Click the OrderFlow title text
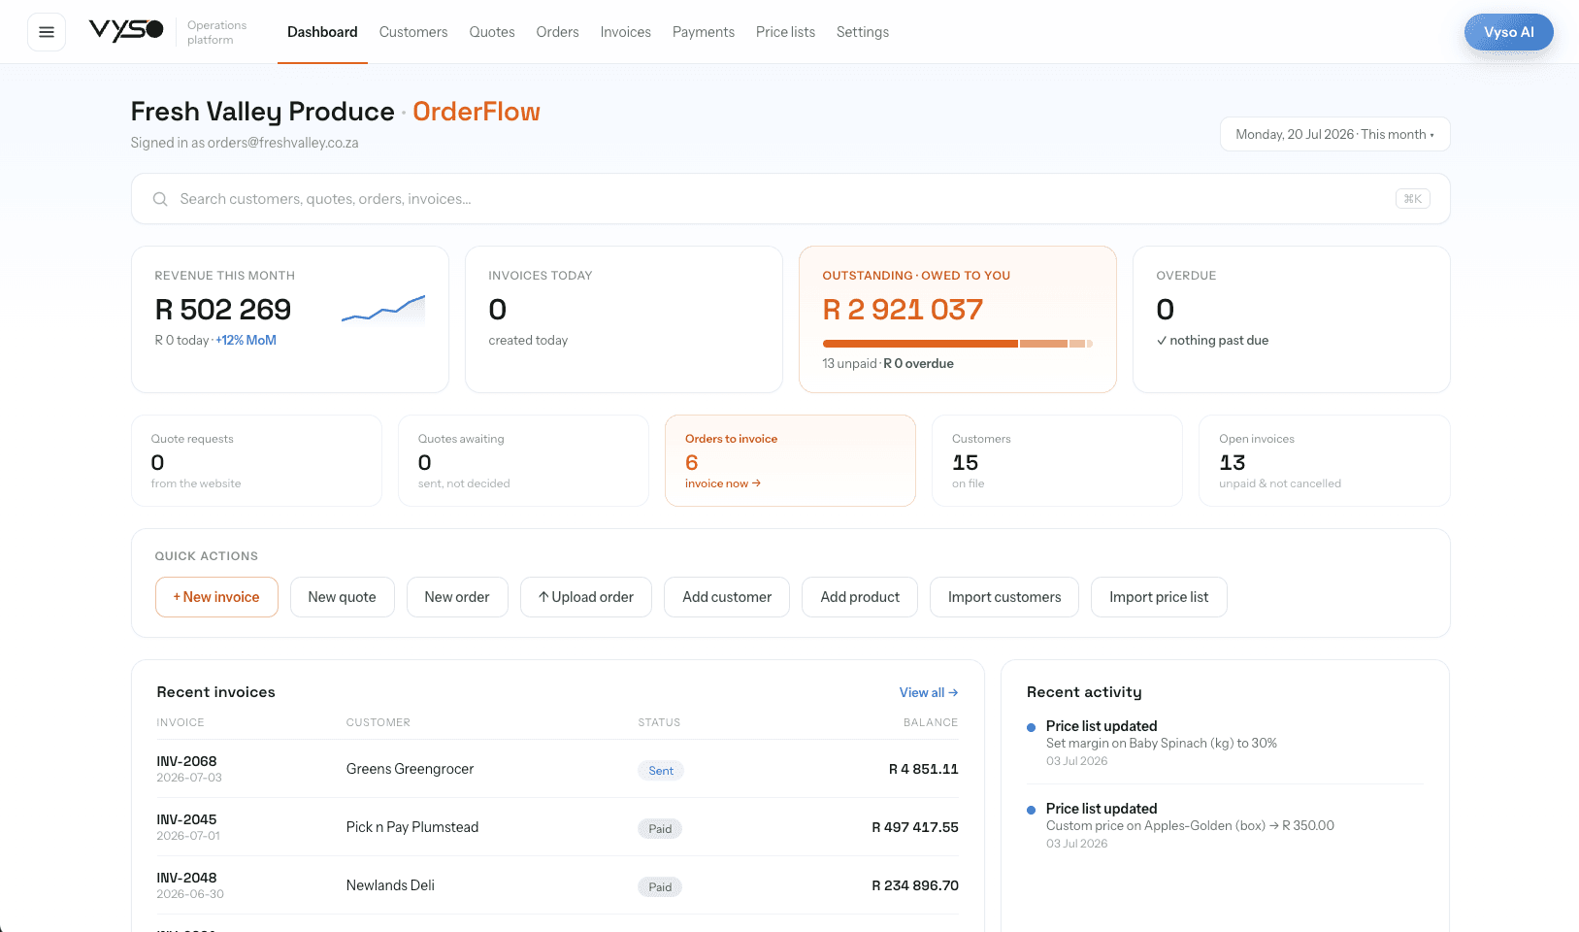The height and width of the screenshot is (932, 1579). pyautogui.click(x=477, y=112)
